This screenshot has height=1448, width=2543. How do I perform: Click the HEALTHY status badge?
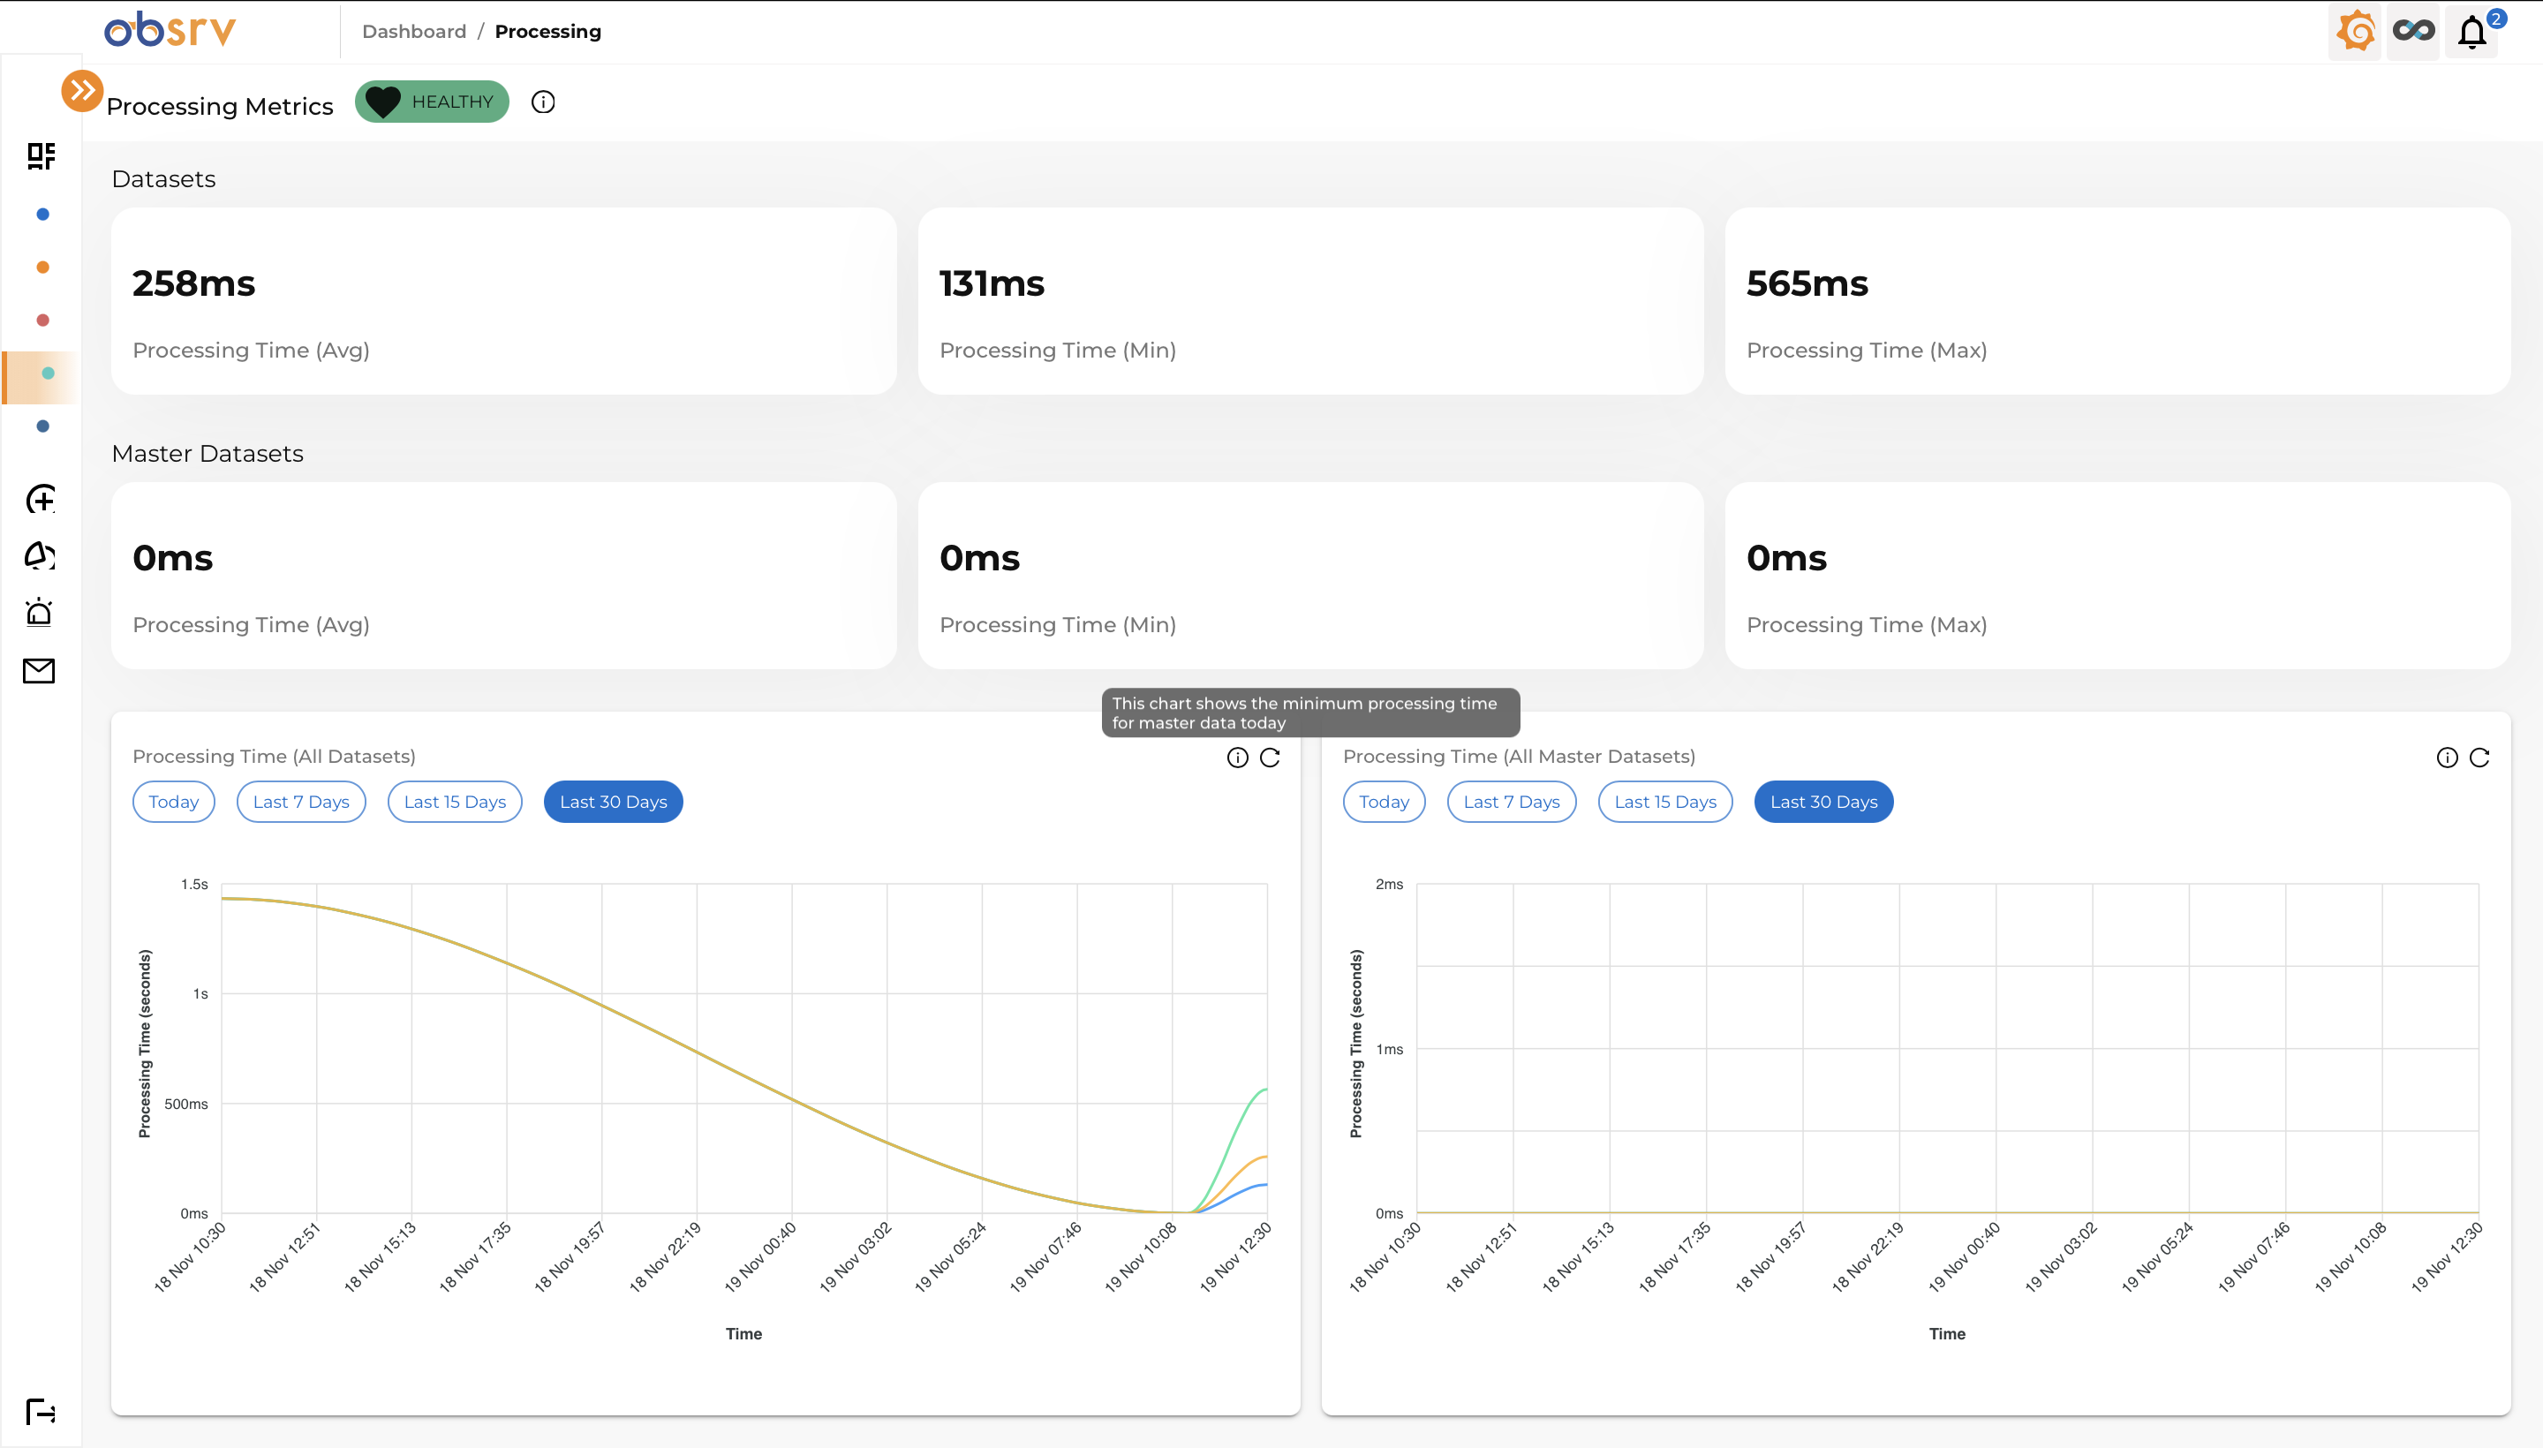click(x=432, y=102)
